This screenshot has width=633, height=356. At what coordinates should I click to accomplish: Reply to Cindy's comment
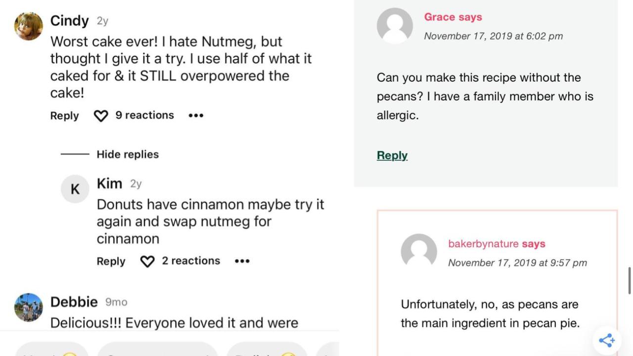64,116
